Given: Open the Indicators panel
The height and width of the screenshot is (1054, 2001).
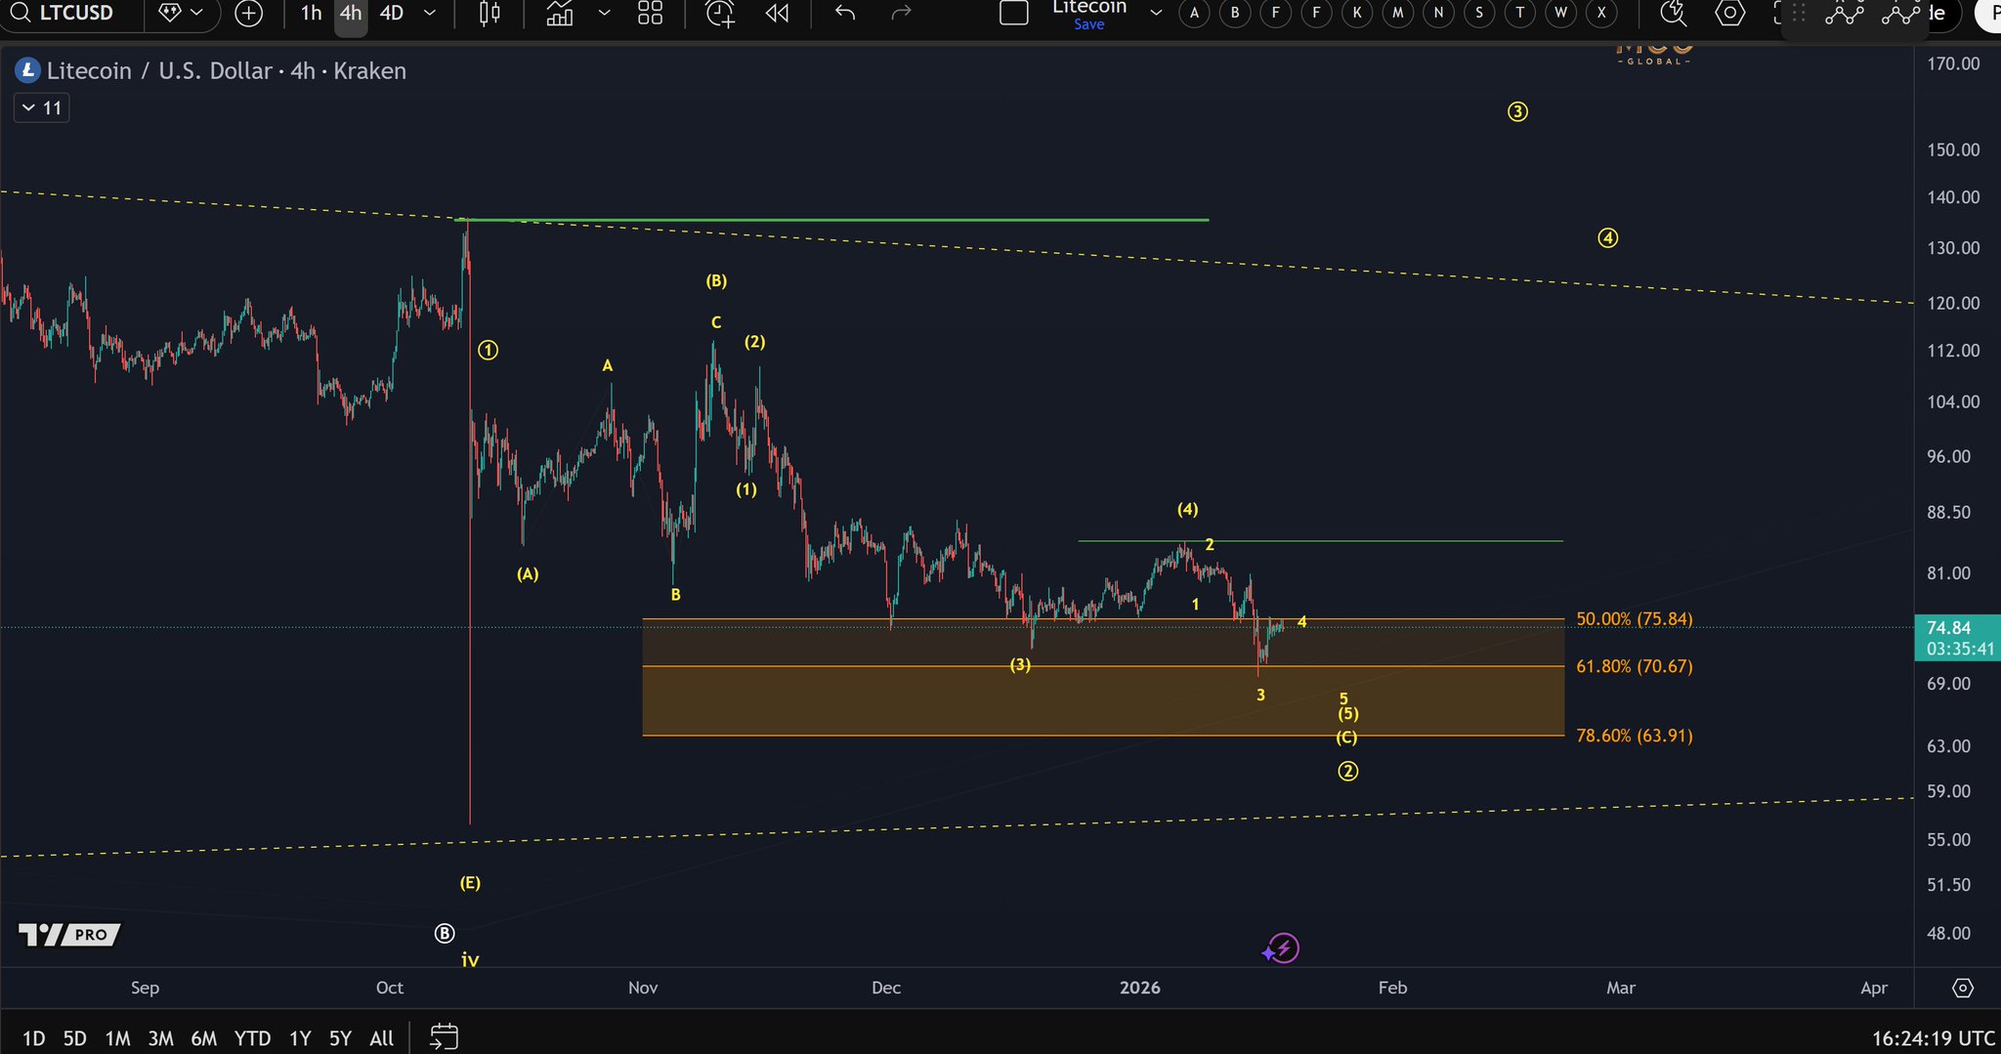Looking at the screenshot, I should click(560, 13).
